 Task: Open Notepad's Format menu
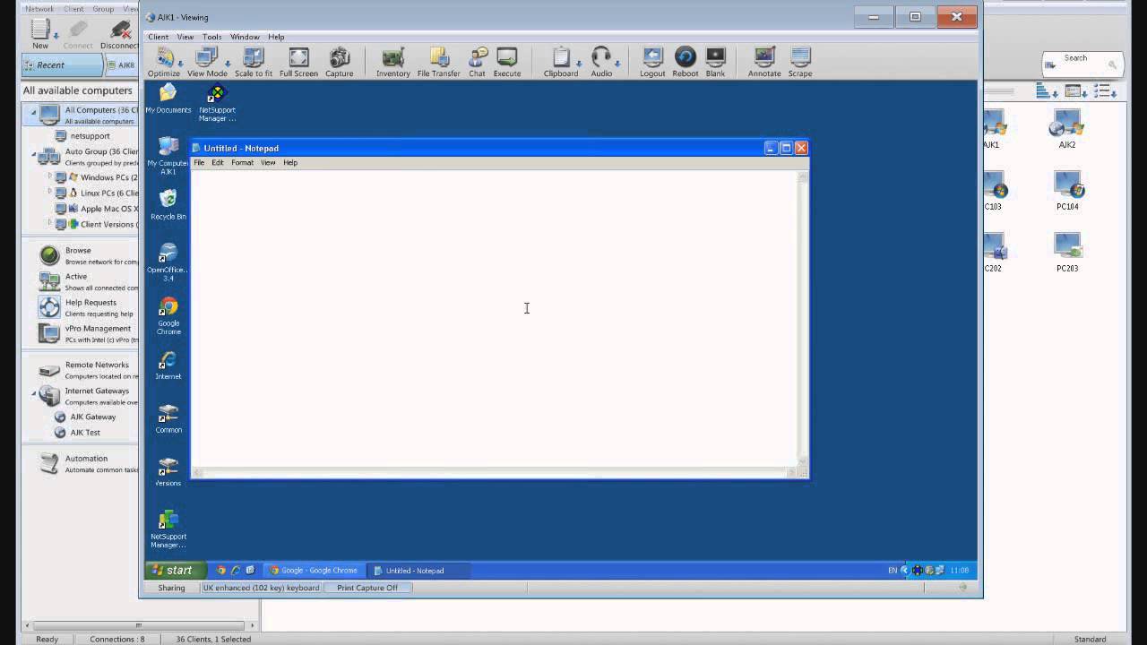tap(242, 163)
